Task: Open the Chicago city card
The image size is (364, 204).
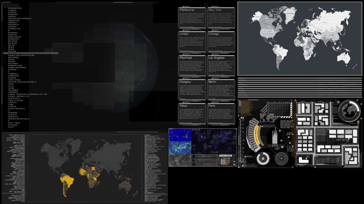Action: (221, 42)
